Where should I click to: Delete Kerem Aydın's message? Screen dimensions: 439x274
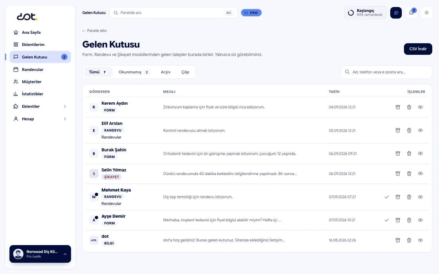(x=409, y=107)
